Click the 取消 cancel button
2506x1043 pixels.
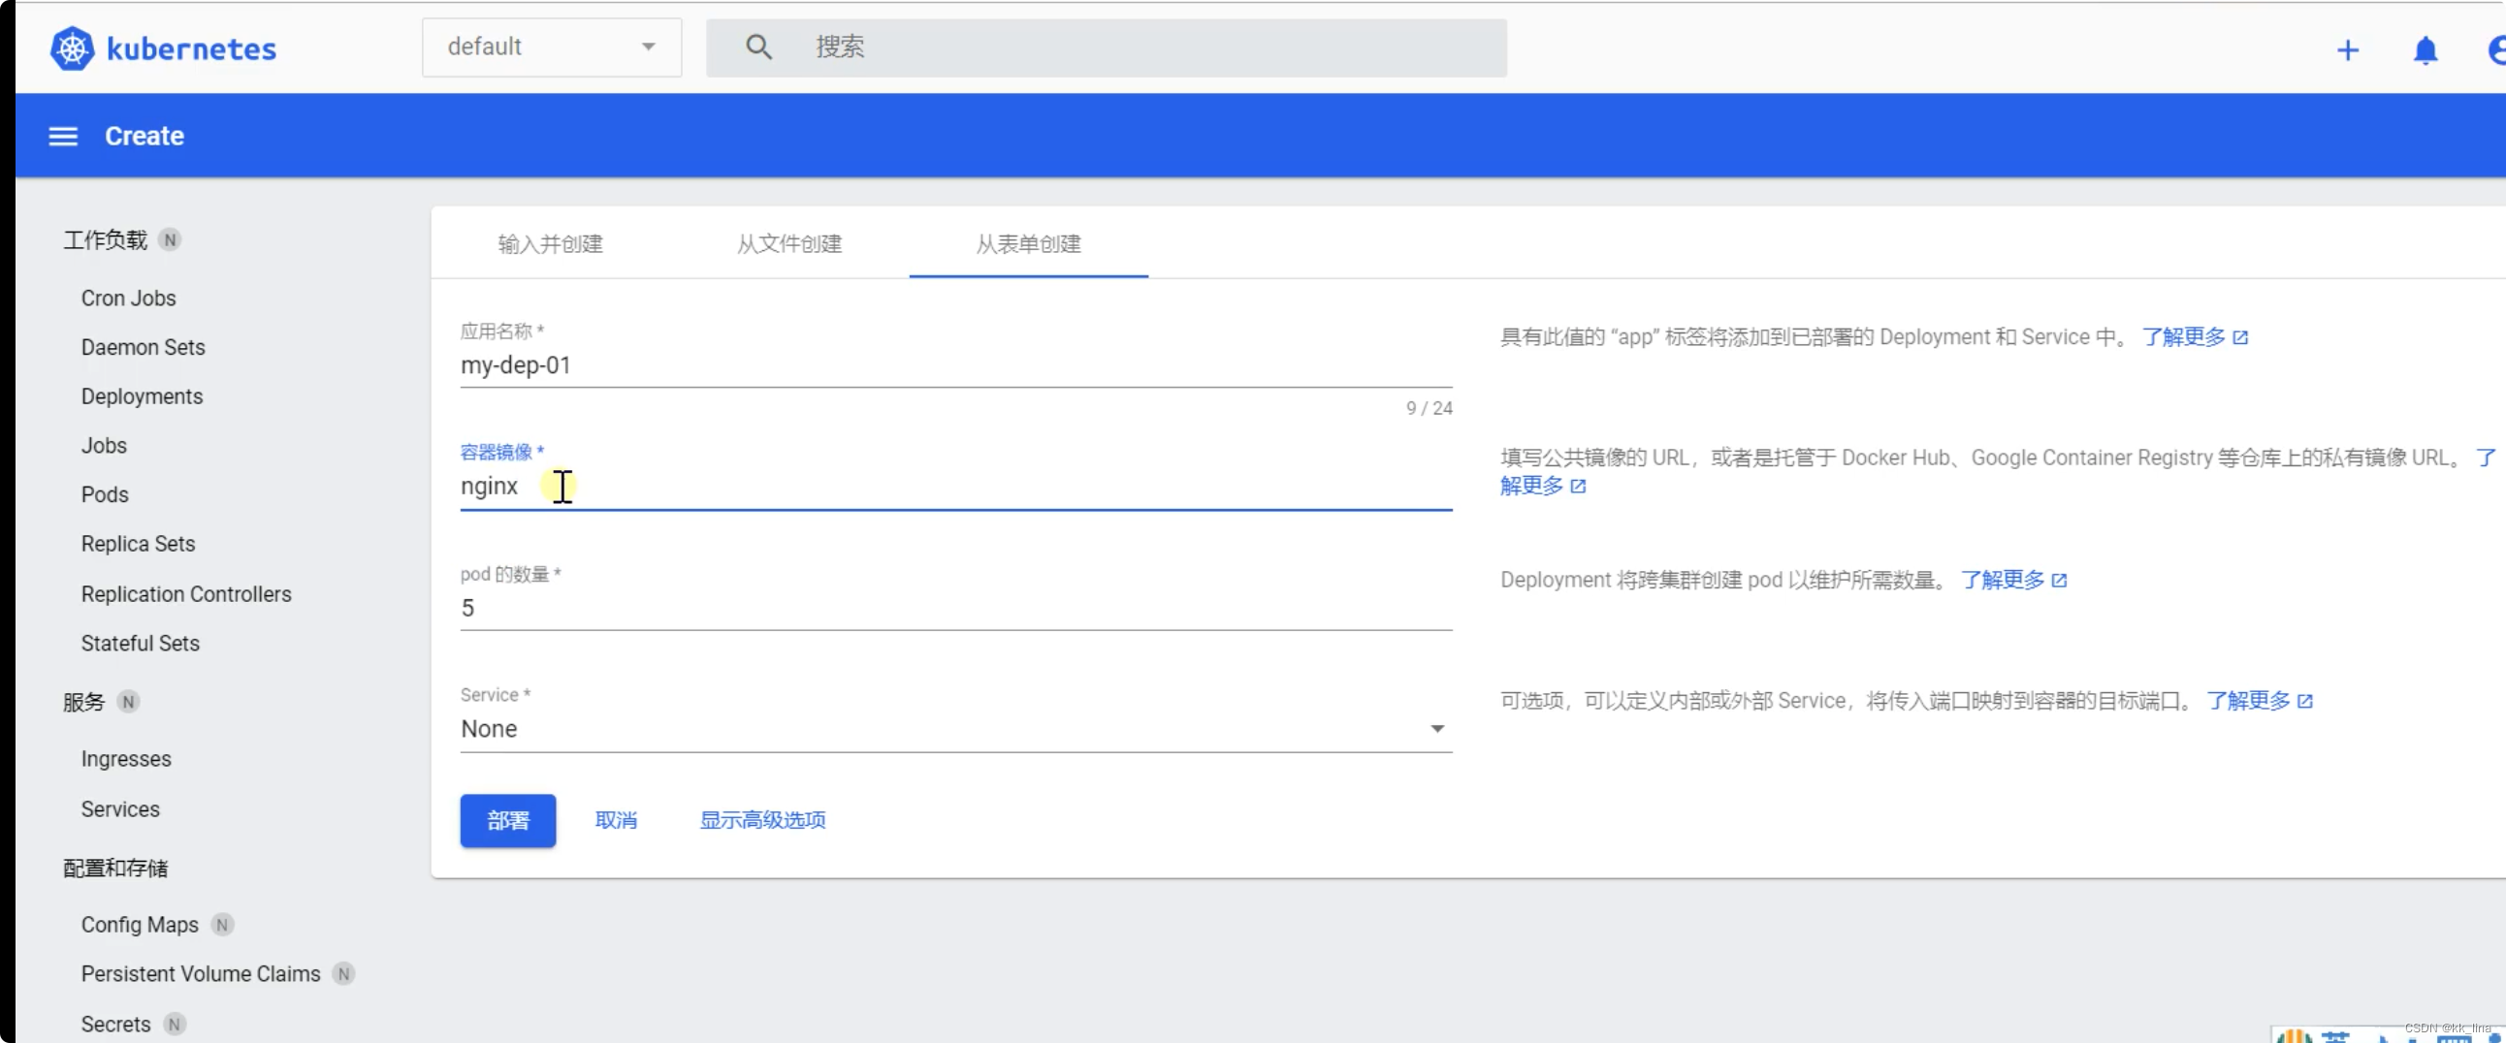point(617,819)
